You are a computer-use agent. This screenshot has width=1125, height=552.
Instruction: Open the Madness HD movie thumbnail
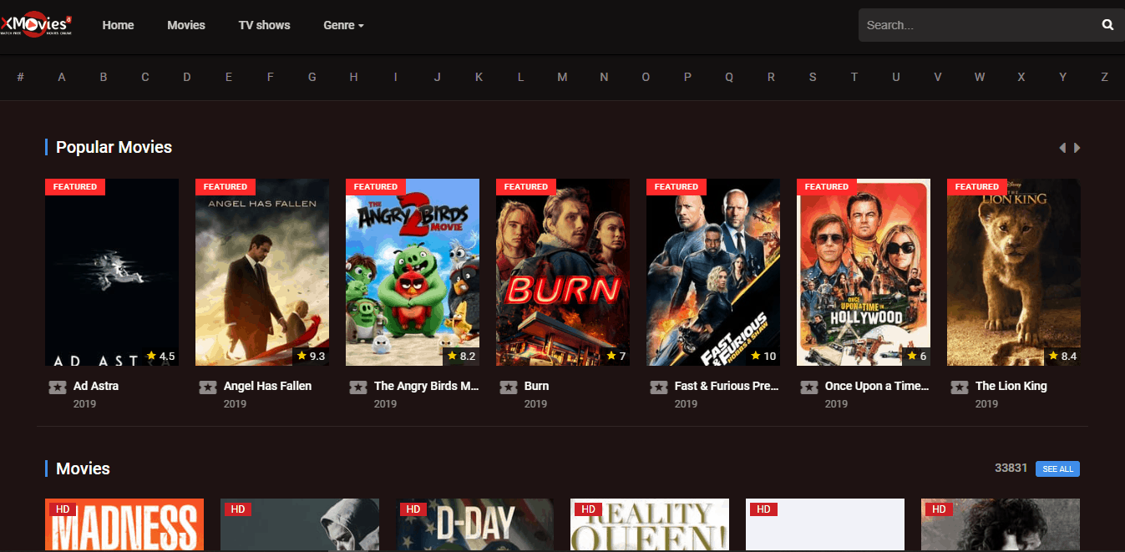pyautogui.click(x=124, y=526)
